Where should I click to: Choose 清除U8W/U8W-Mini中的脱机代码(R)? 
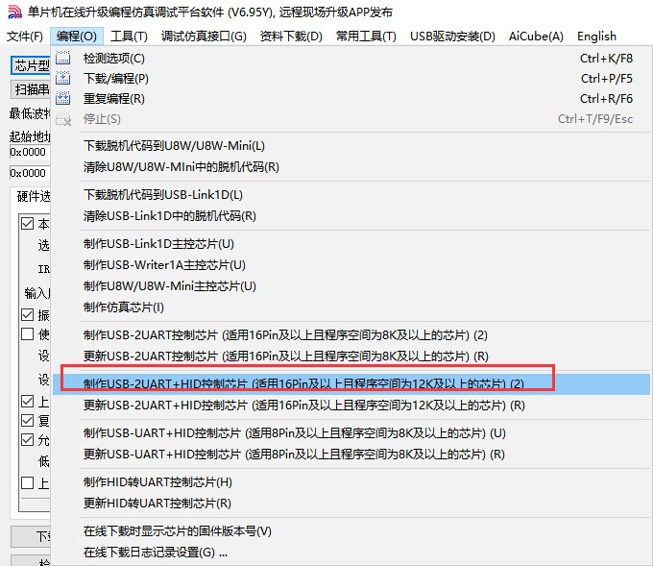(x=351, y=167)
